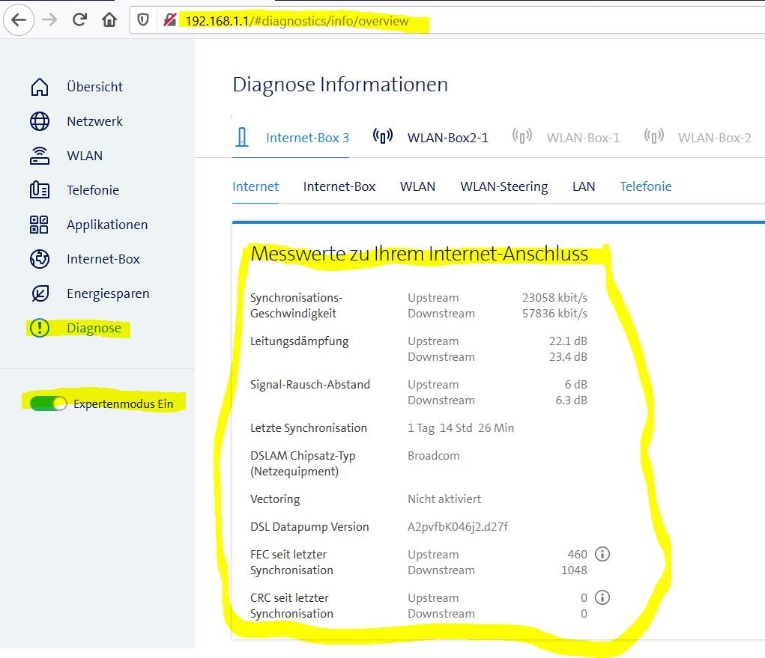Go back with the browser back arrow

pos(19,20)
